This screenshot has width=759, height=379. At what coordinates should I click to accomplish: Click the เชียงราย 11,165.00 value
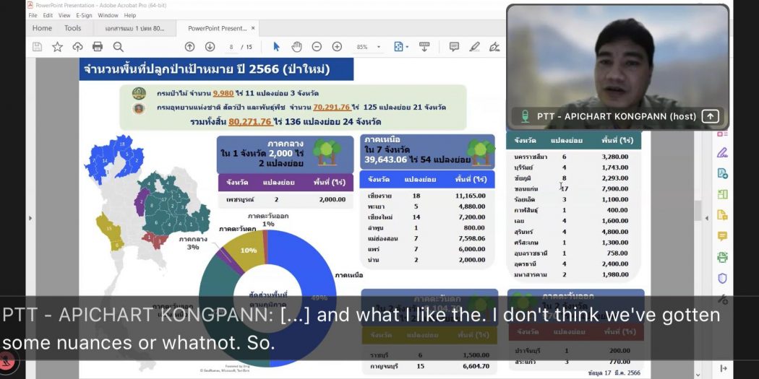pos(469,196)
